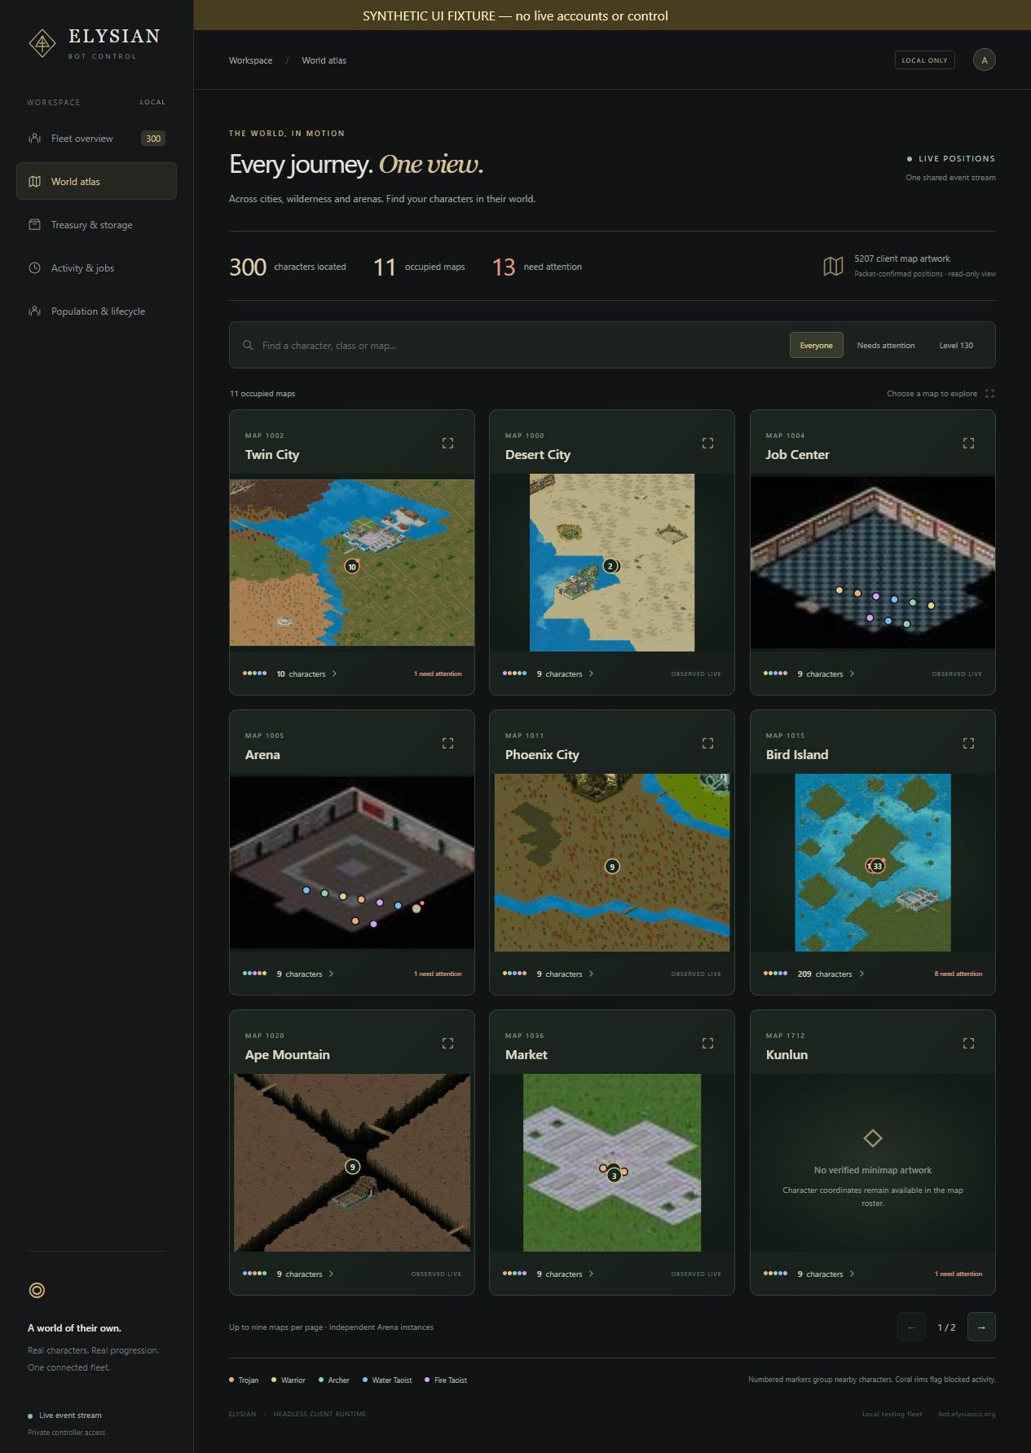This screenshot has height=1453, width=1031.
Task: Expand the Twin City map card fullscreen
Action: coord(447,443)
